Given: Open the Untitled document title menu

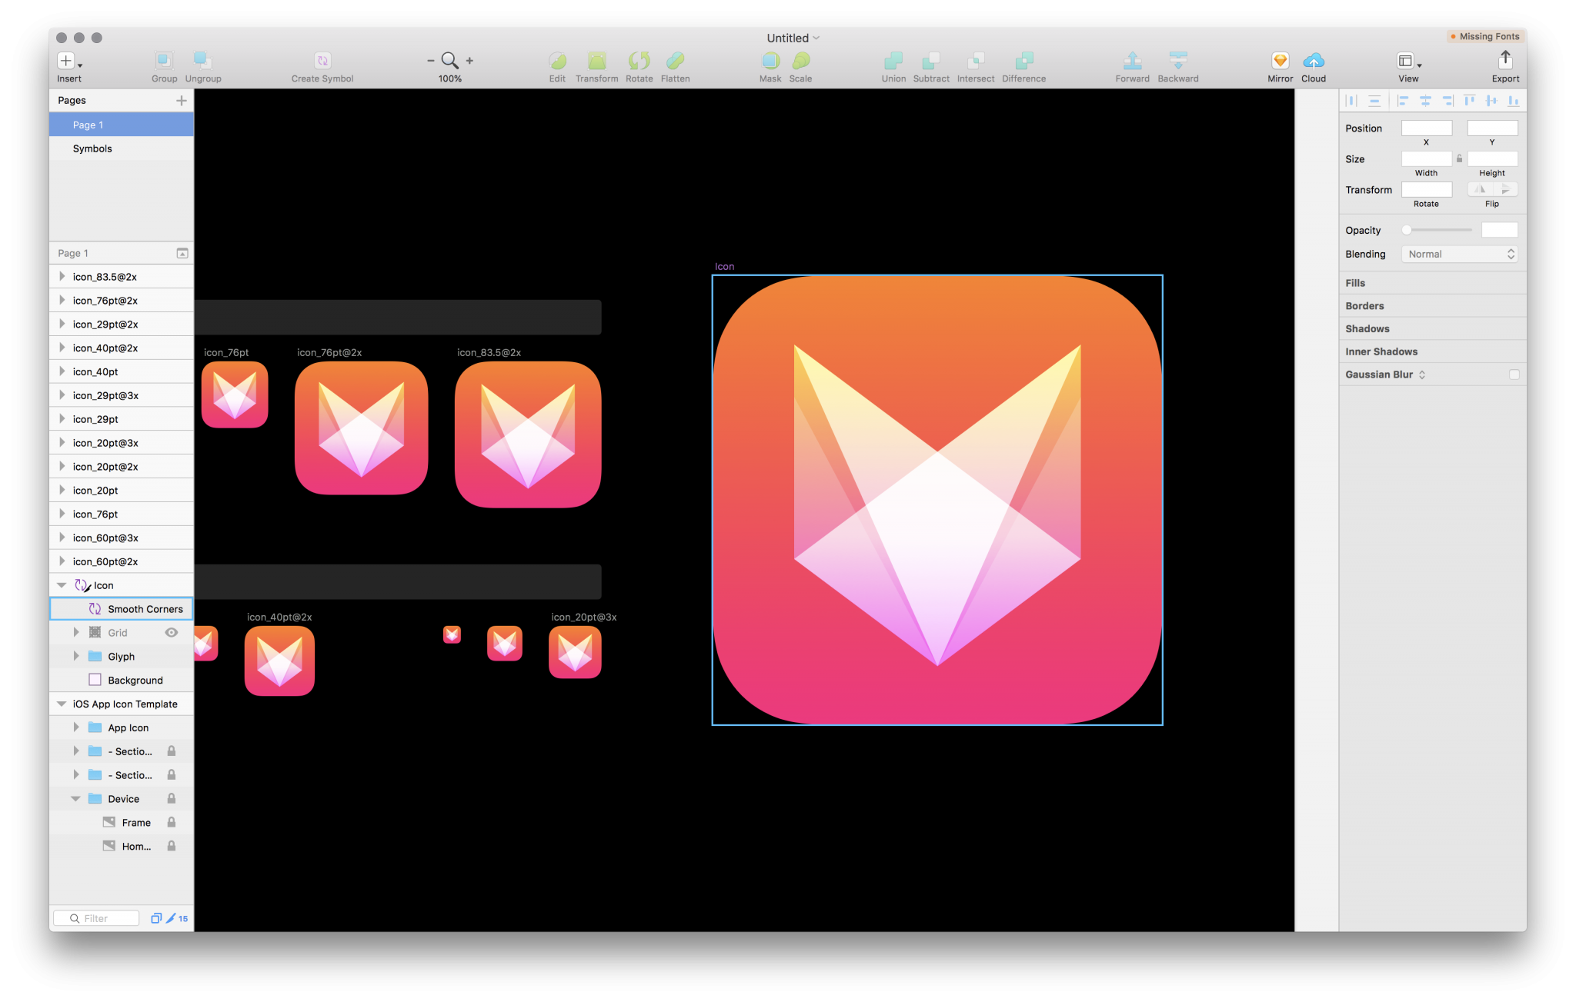Looking at the screenshot, I should tap(792, 37).
